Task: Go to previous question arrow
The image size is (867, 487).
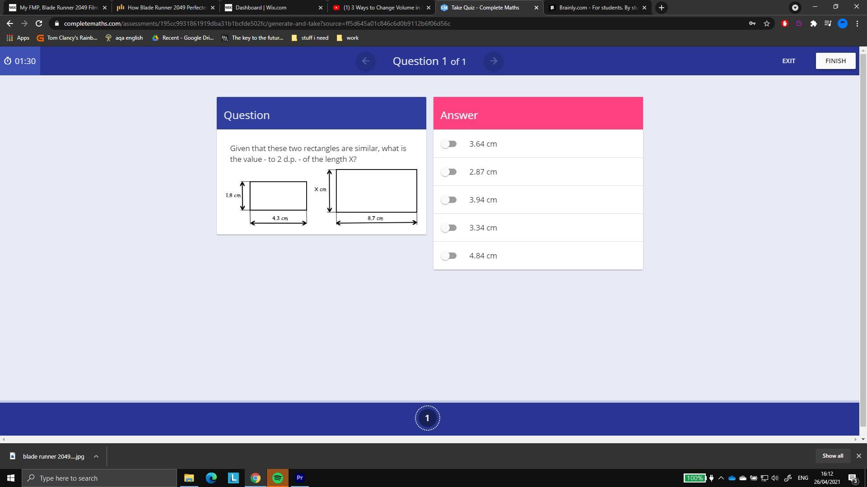Action: [366, 61]
